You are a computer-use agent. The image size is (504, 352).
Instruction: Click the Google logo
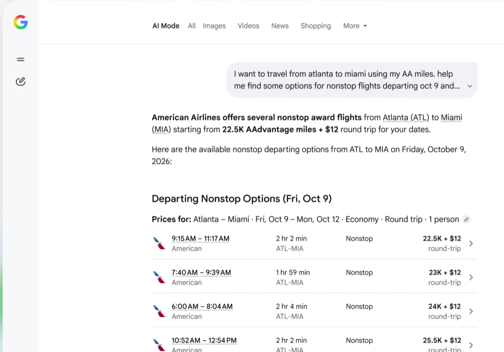pos(21,22)
